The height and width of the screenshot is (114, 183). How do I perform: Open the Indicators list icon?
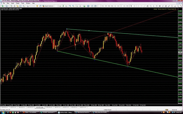pos(84,6)
